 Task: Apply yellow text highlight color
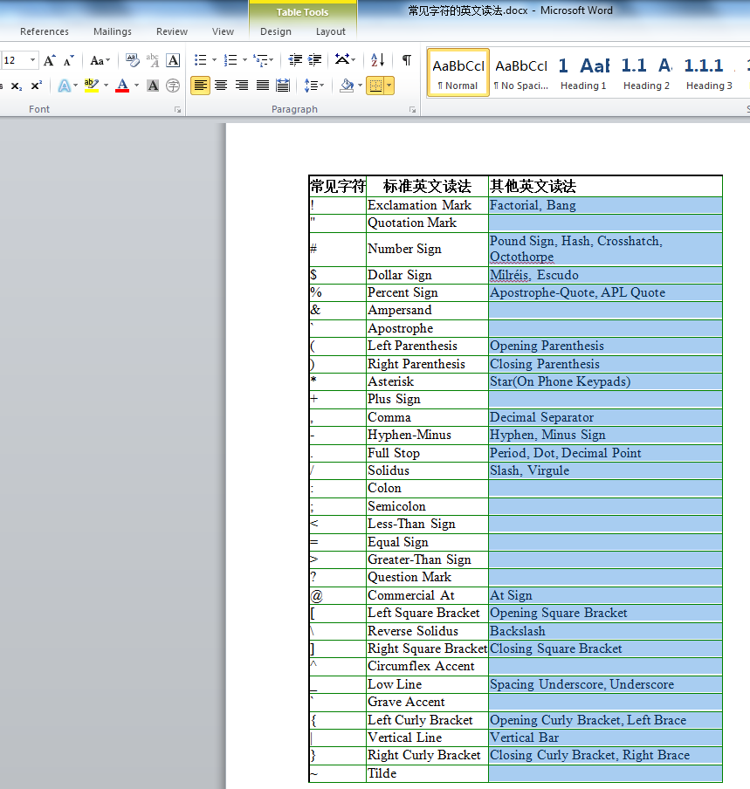click(x=91, y=86)
